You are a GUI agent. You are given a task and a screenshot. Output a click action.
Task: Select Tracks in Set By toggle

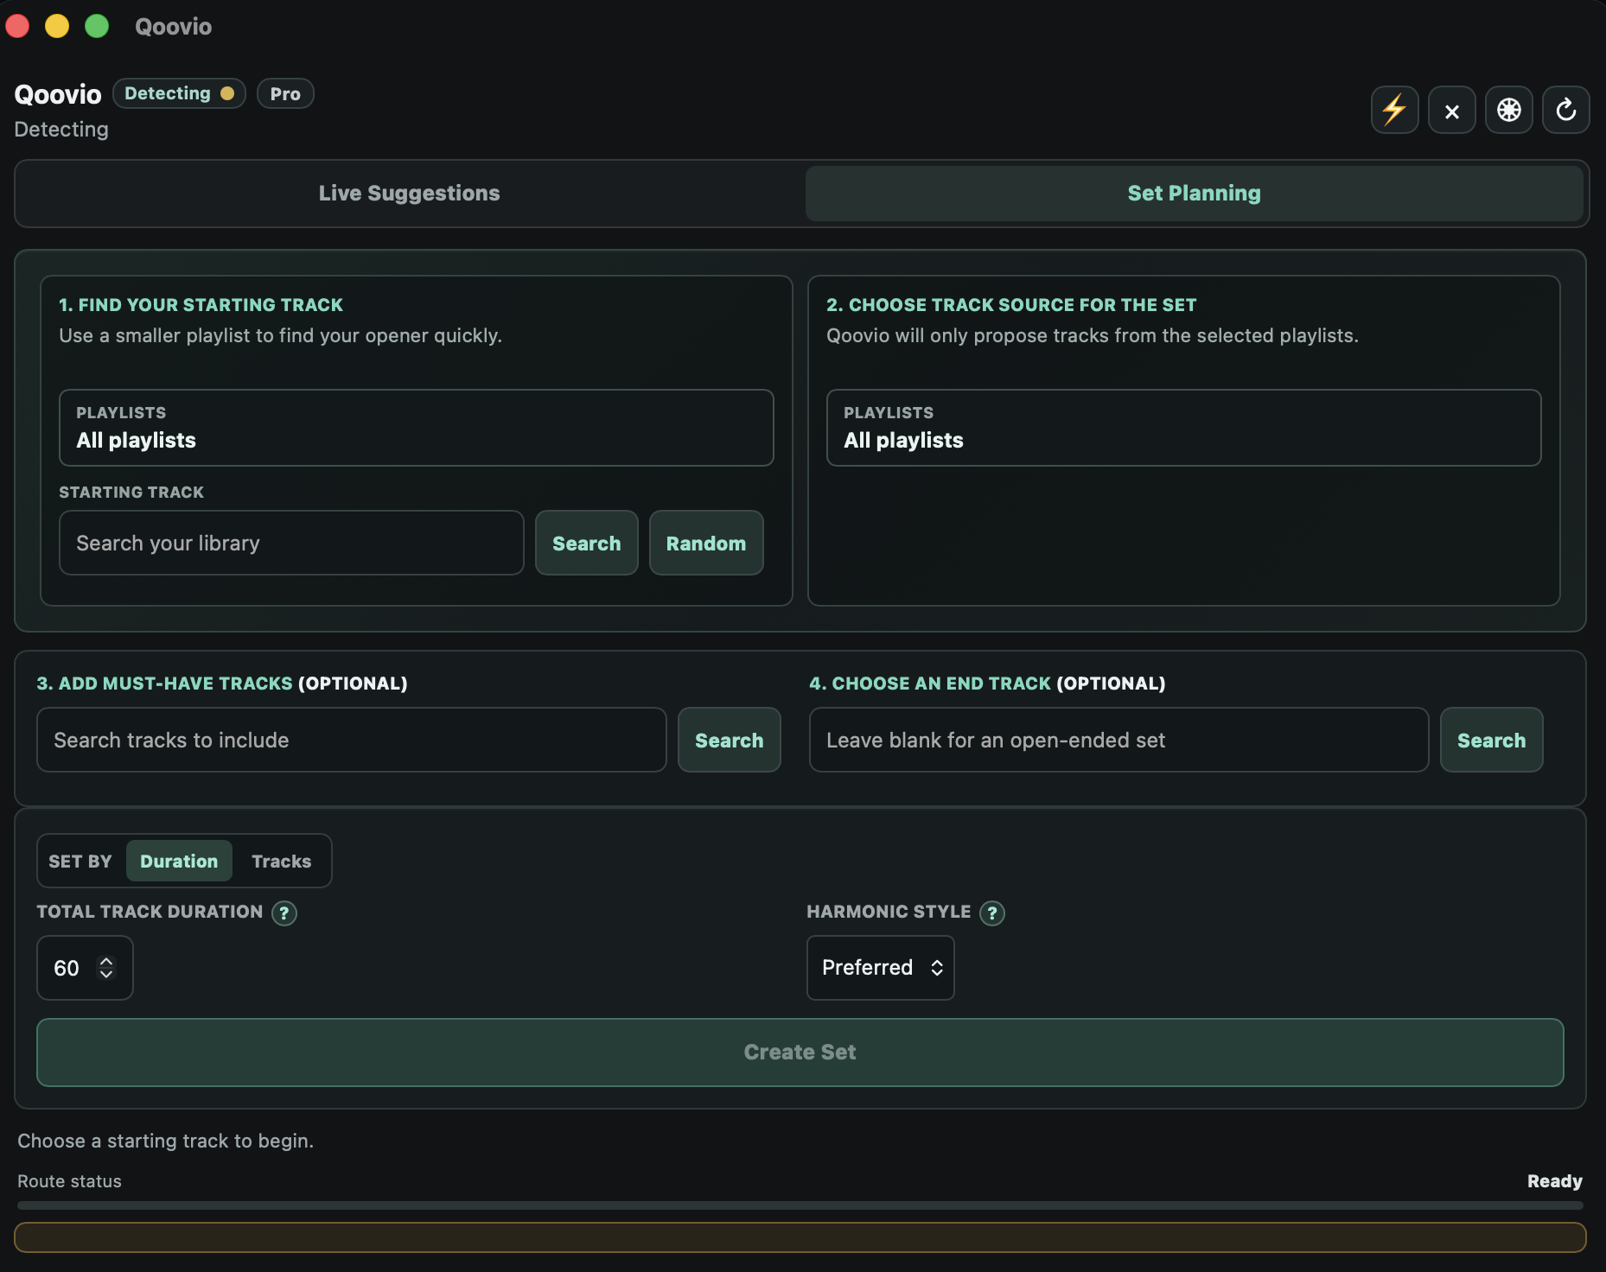click(x=281, y=861)
